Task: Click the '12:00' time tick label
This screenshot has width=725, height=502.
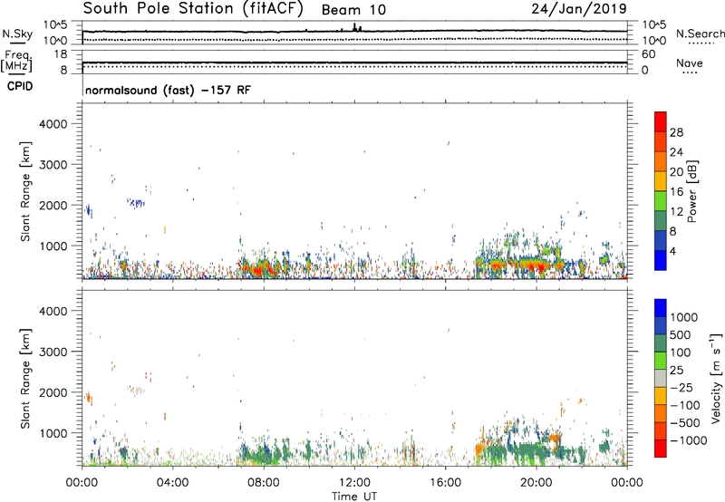Action: 354,483
